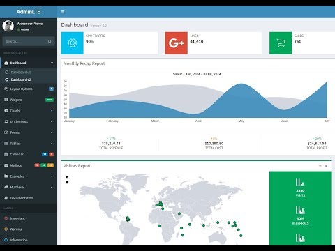
Task: Click the Layout Options files icon
Action: 6,89
